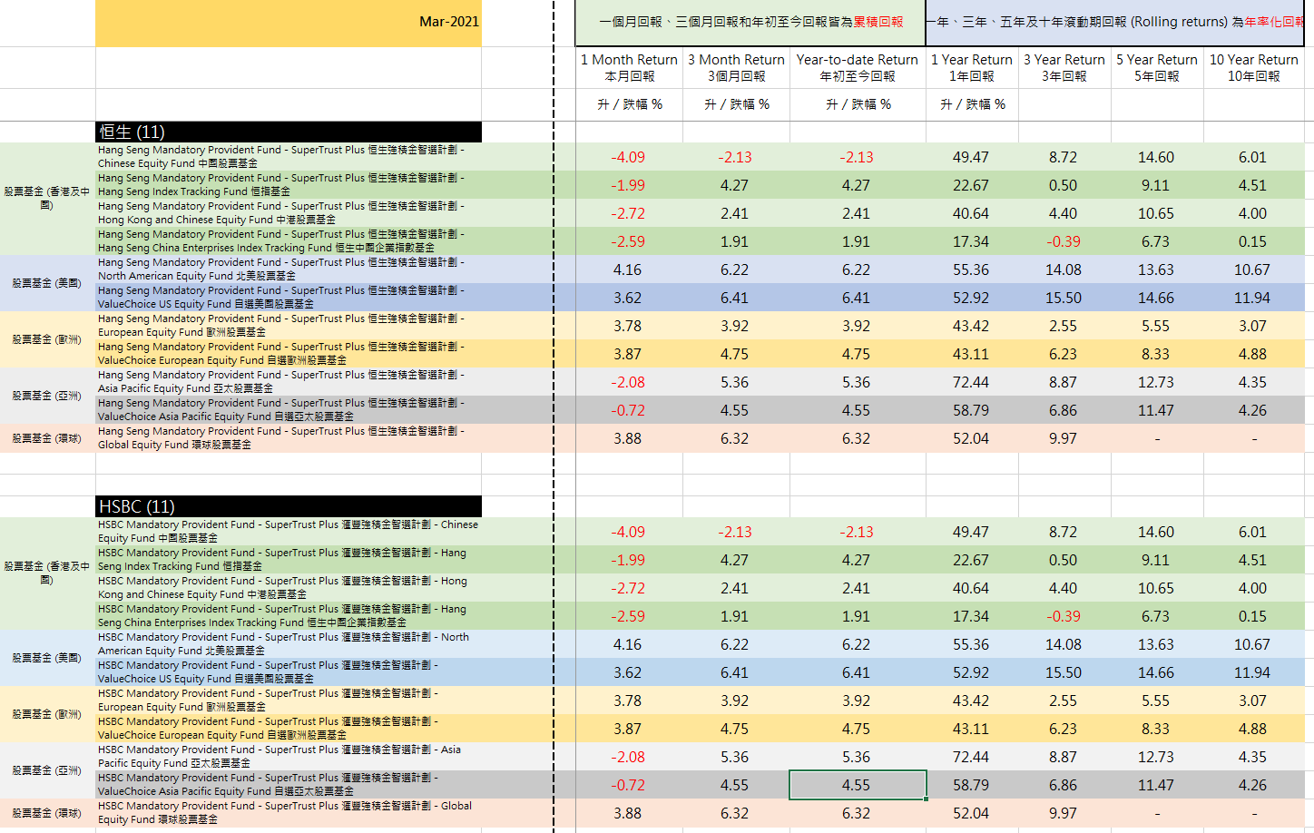Click the highlighted HSBC ValueChoice Asia Pacific YTD 4.55
The image size is (1314, 833).
click(858, 785)
